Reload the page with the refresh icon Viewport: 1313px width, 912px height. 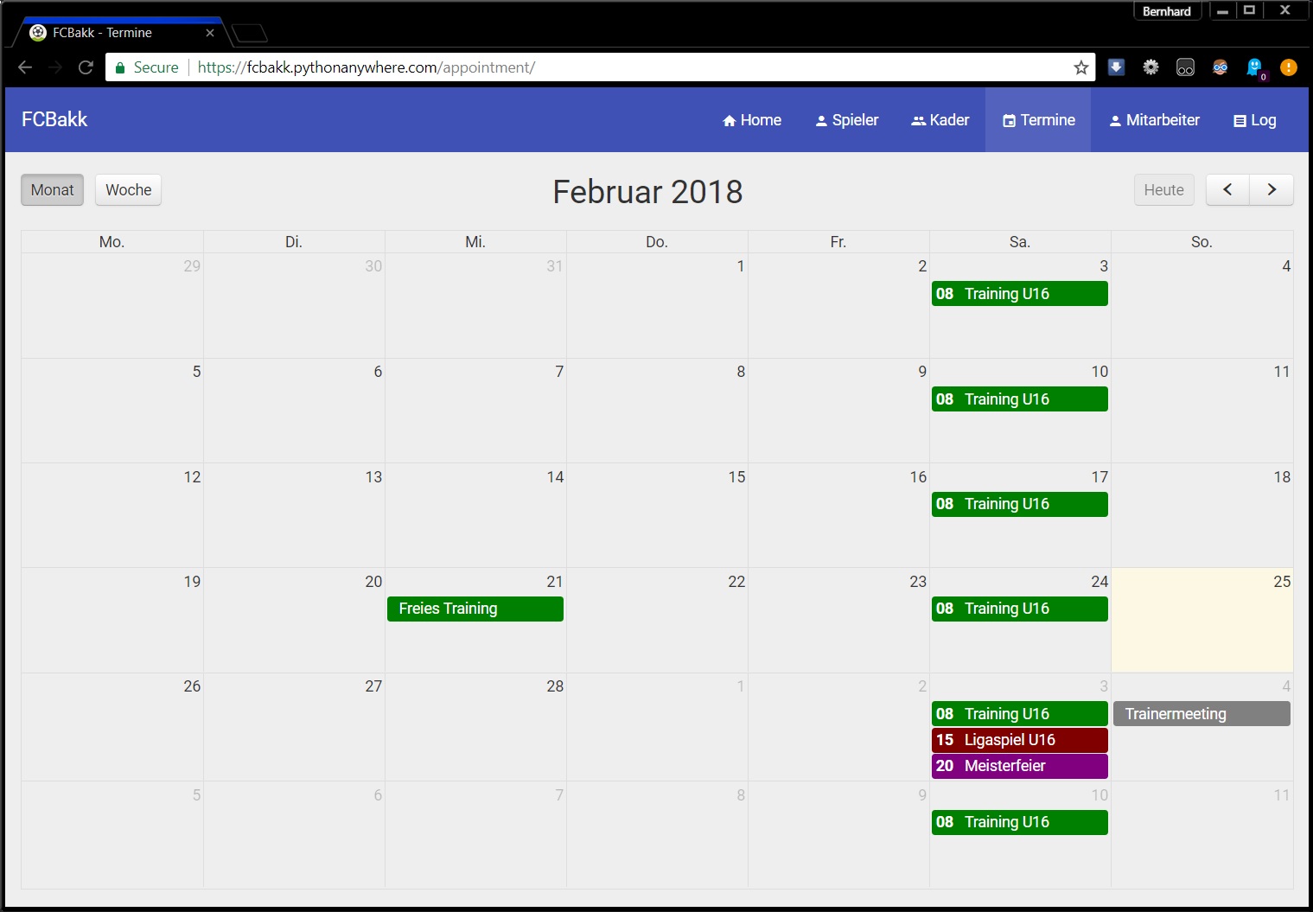click(86, 67)
